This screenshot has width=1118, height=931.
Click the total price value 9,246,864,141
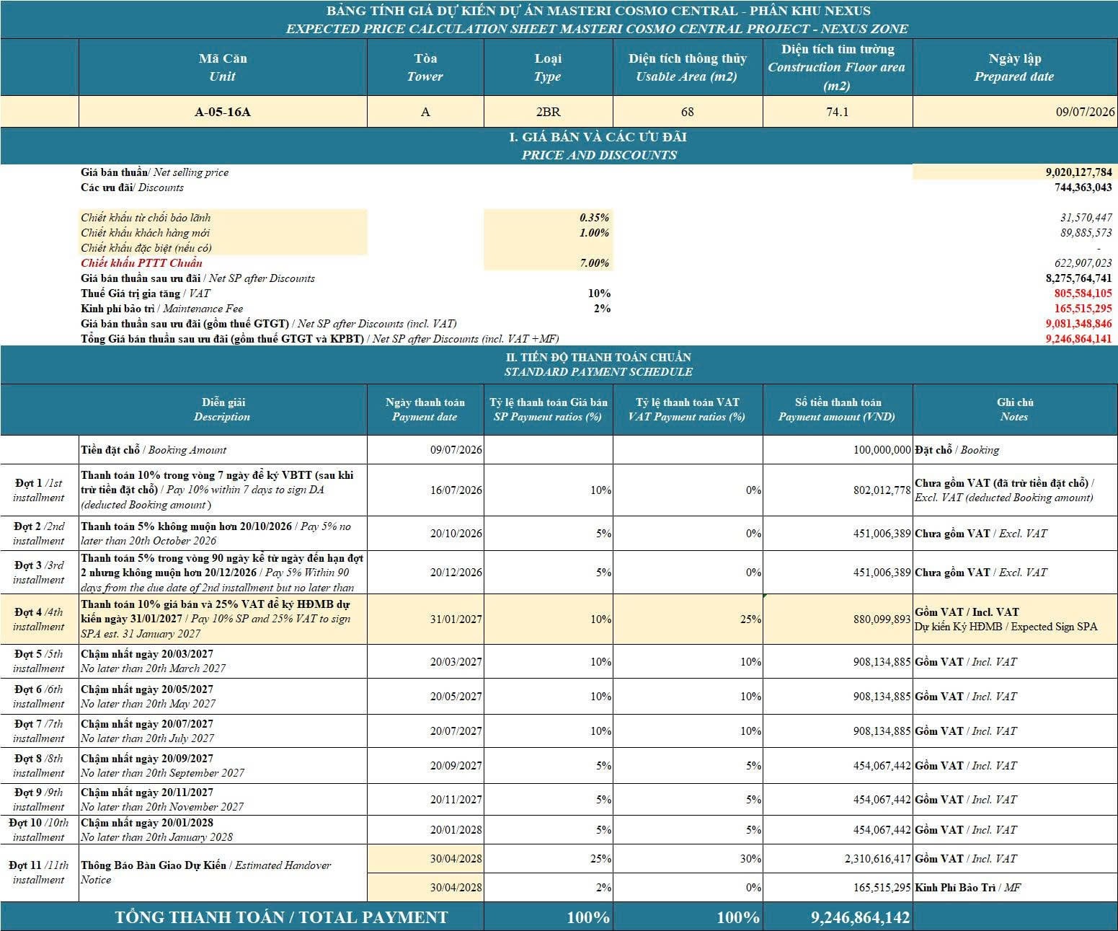[x=1079, y=339]
